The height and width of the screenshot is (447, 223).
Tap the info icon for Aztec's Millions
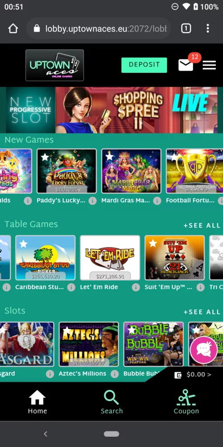[x=115, y=374]
